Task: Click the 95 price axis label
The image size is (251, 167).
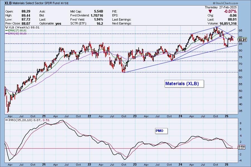Action: point(240,31)
